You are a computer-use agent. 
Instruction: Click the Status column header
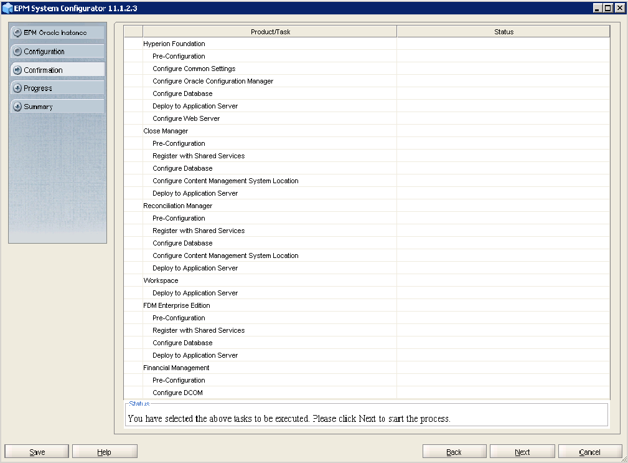[x=504, y=32]
